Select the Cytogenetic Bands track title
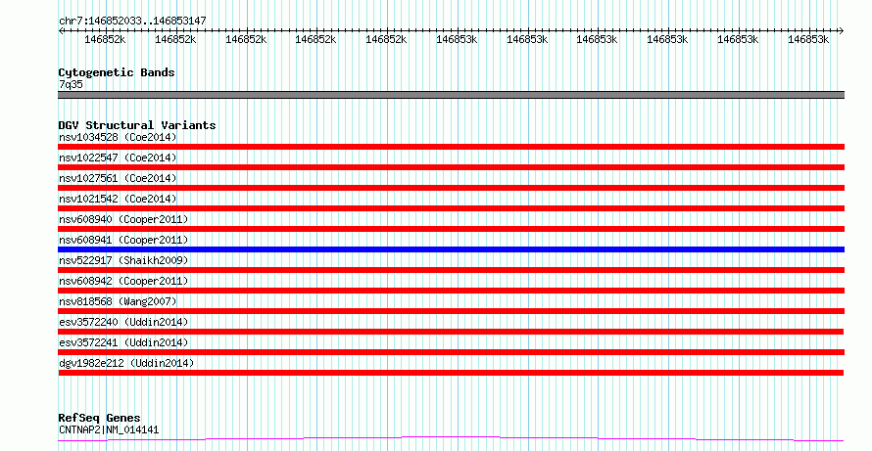 click(117, 72)
